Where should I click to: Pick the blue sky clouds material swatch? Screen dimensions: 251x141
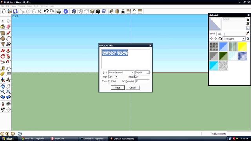243,56
